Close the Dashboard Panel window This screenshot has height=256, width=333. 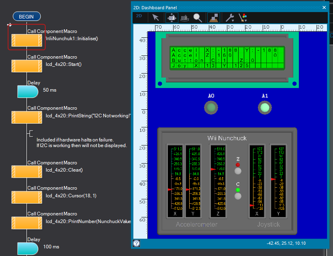(x=324, y=8)
